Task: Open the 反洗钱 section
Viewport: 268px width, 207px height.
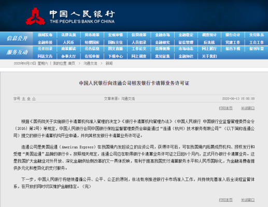Action: [209, 42]
